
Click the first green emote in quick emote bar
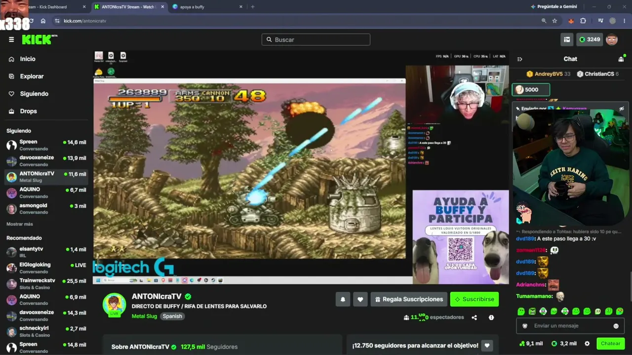[x=521, y=311]
